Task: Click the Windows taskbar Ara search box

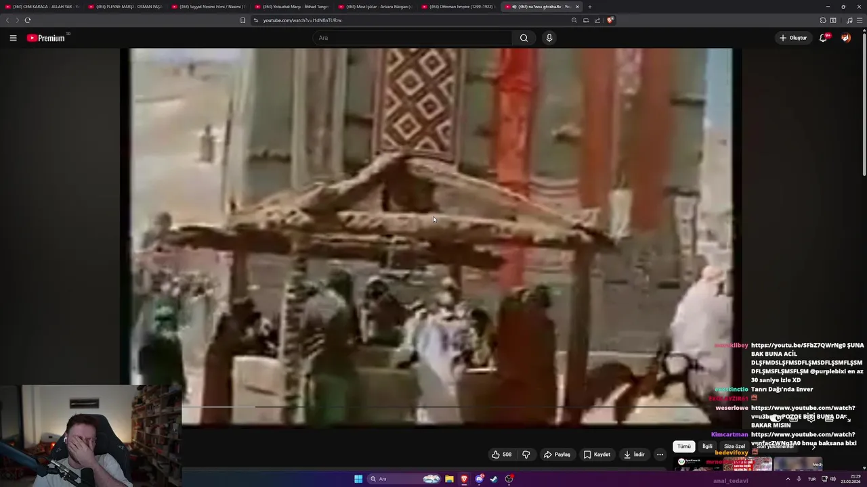Action: (404, 479)
